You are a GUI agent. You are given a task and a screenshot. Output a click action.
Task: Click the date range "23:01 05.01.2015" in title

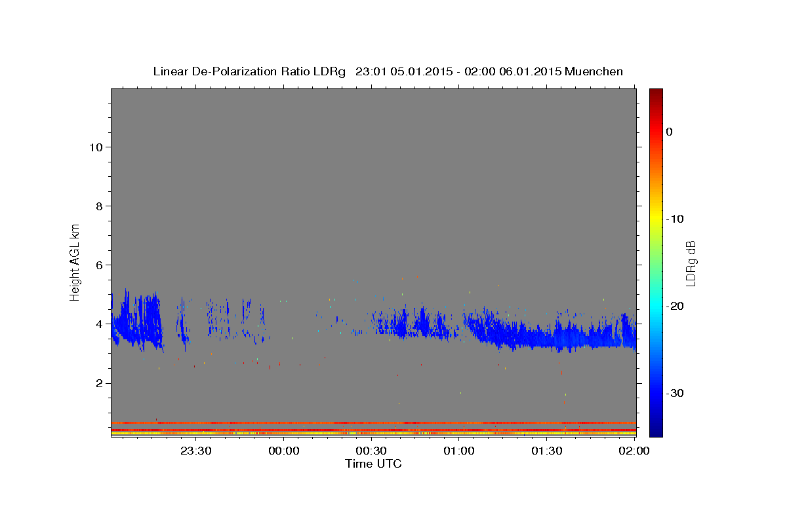[403, 71]
